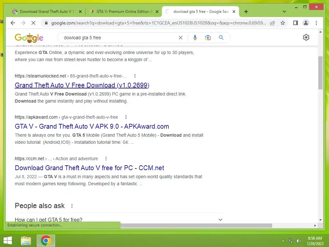
Task: Stop loading the page
Action: pos(33,23)
